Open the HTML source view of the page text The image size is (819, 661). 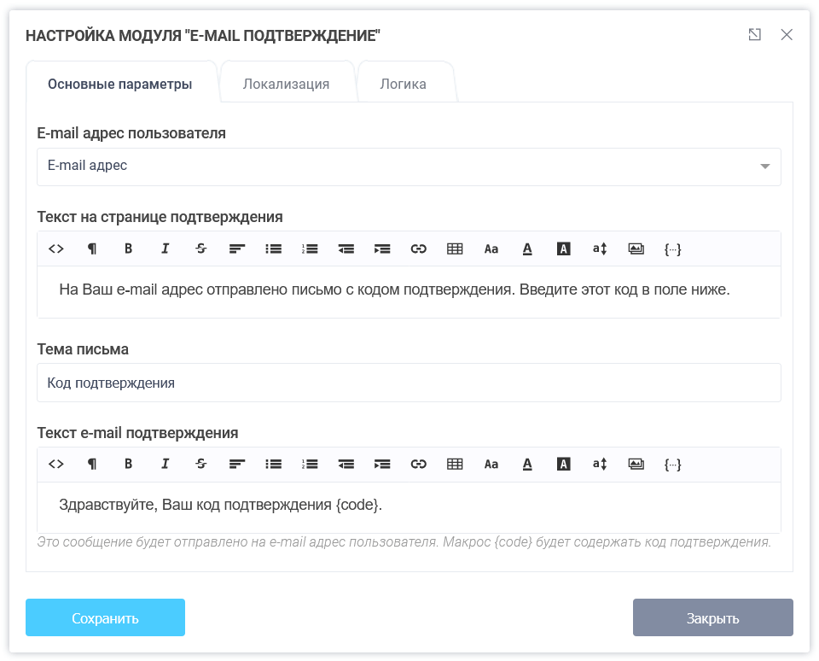pos(56,249)
